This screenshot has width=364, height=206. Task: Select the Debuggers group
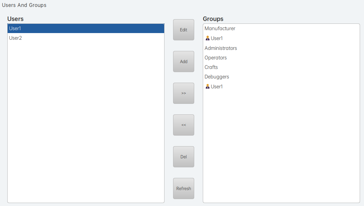pos(217,77)
